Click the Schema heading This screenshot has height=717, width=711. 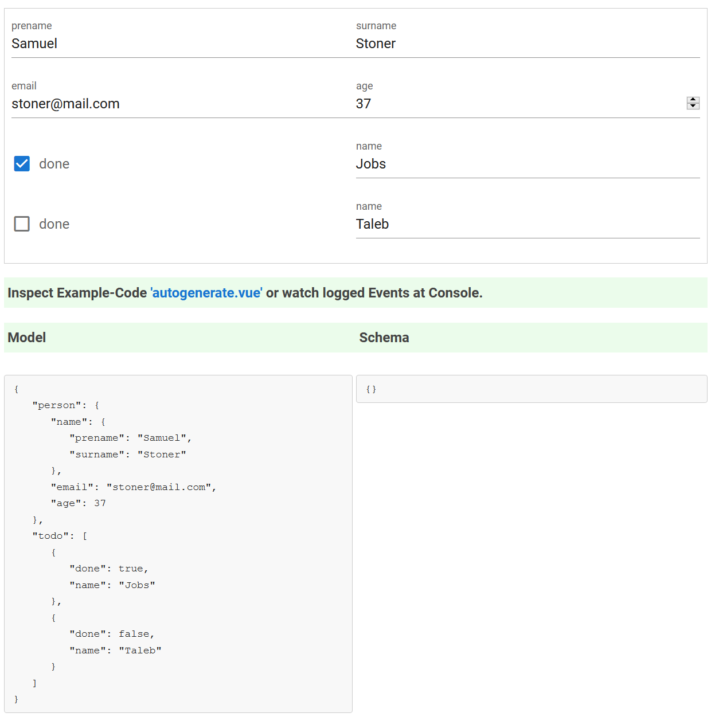tap(384, 338)
